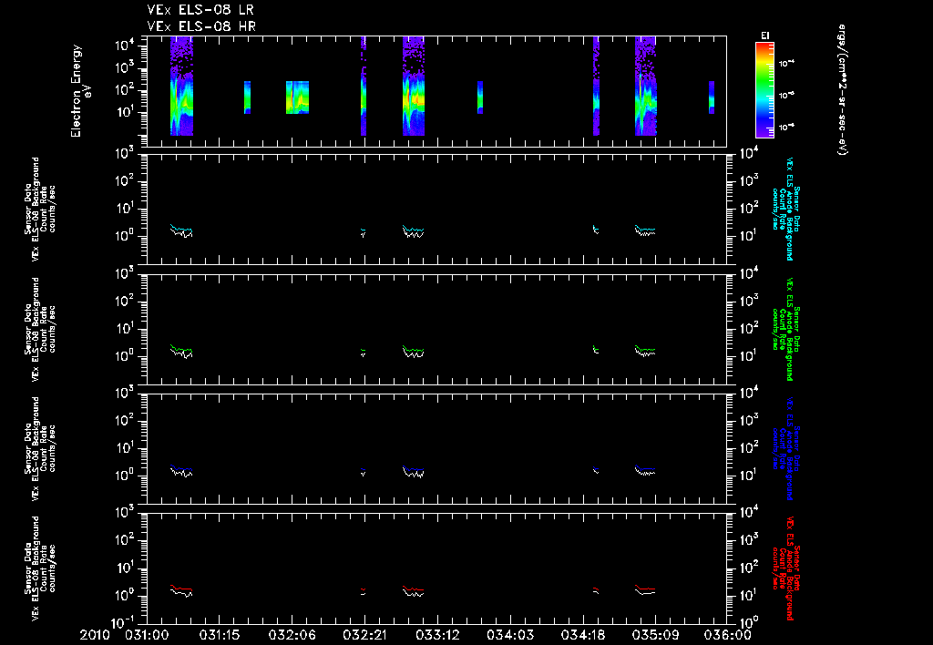The width and height of the screenshot is (933, 645).
Task: Click the '2010' year label
Action: (95, 635)
